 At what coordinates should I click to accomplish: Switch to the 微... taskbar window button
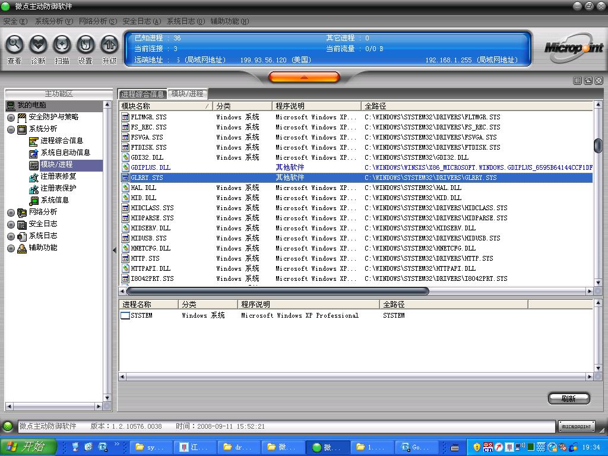pyautogui.click(x=328, y=448)
